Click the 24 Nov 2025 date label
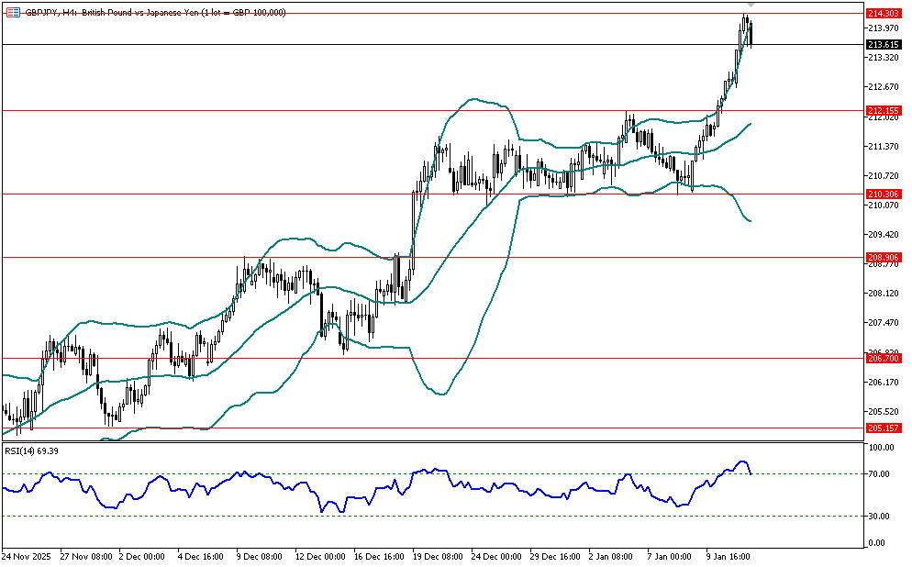 28,556
